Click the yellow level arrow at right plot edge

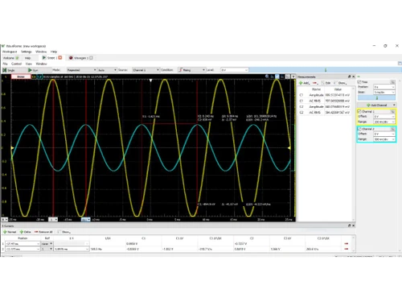click(x=289, y=148)
